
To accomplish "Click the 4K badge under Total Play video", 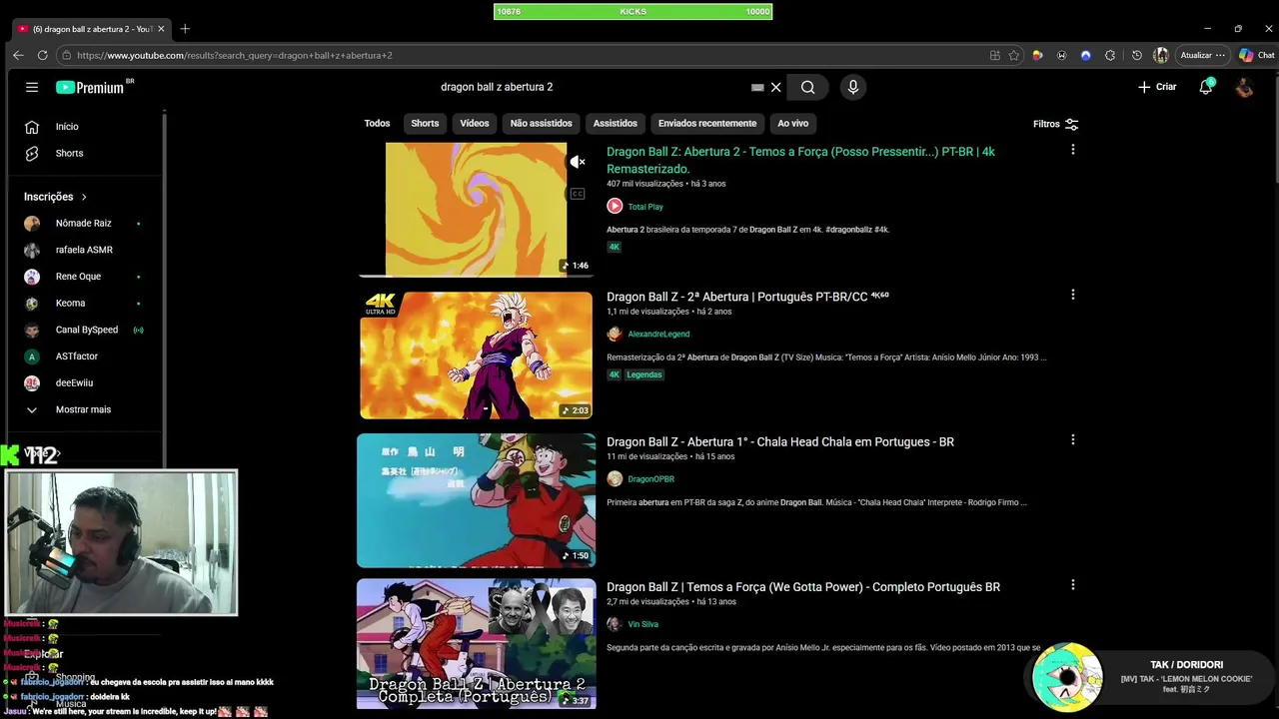I will [x=615, y=247].
